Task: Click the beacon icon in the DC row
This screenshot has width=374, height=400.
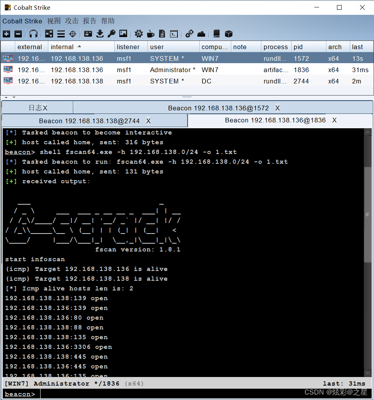Action: pyautogui.click(x=8, y=81)
